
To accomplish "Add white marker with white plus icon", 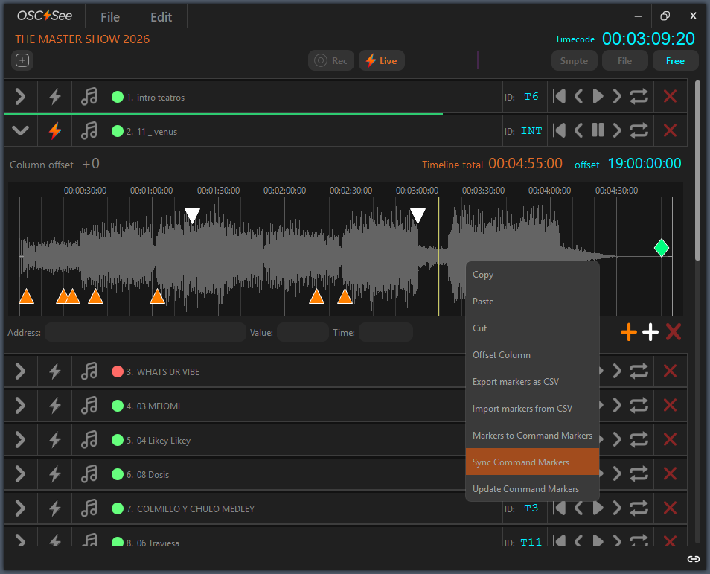I will (650, 332).
